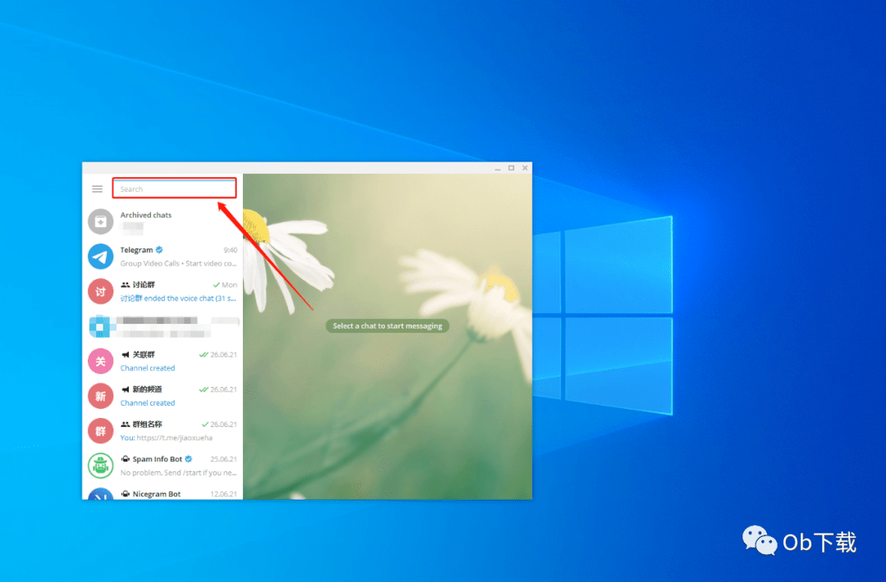Maximize the Telegram window
Screen dimensions: 886x582
pyautogui.click(x=511, y=168)
